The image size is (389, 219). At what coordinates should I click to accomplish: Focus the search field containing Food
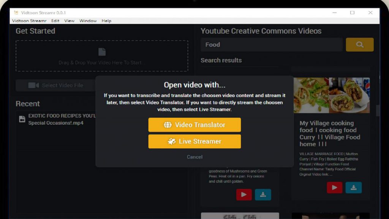[x=272, y=45]
